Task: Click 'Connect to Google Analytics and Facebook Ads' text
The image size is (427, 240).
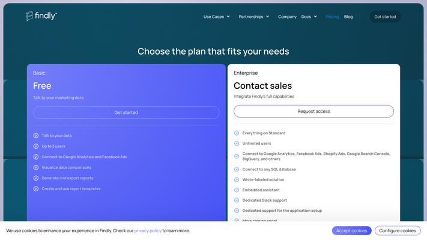Action: [x=85, y=157]
